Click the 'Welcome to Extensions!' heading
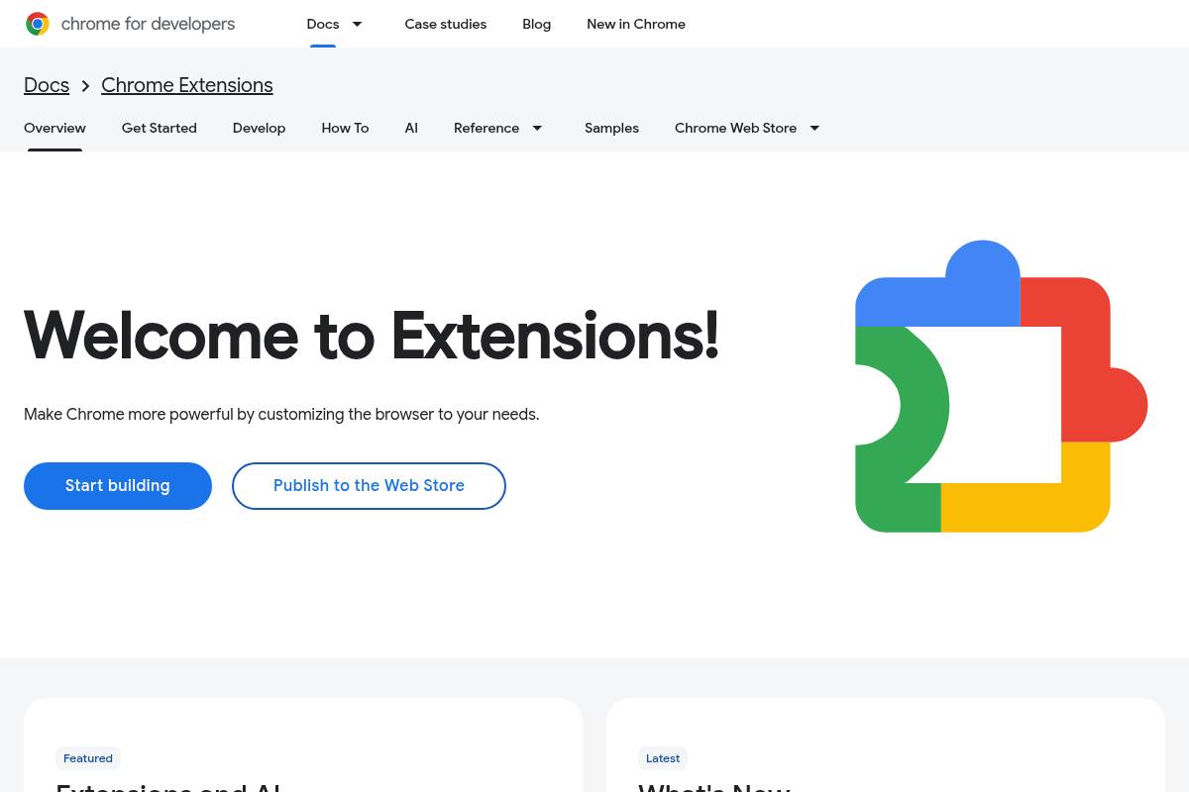The width and height of the screenshot is (1189, 792). pyautogui.click(x=372, y=336)
